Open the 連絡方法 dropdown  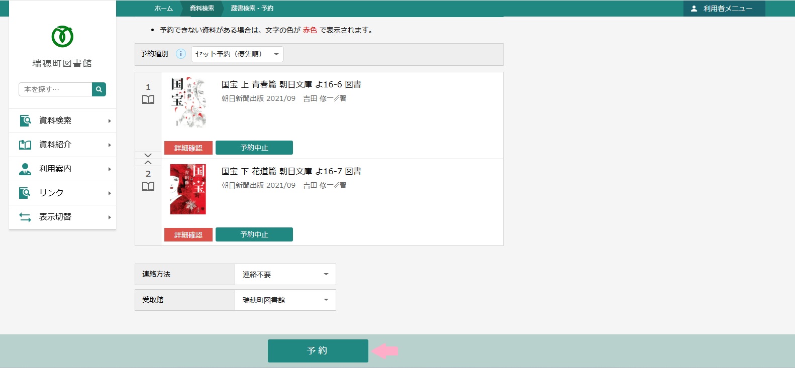tap(285, 275)
